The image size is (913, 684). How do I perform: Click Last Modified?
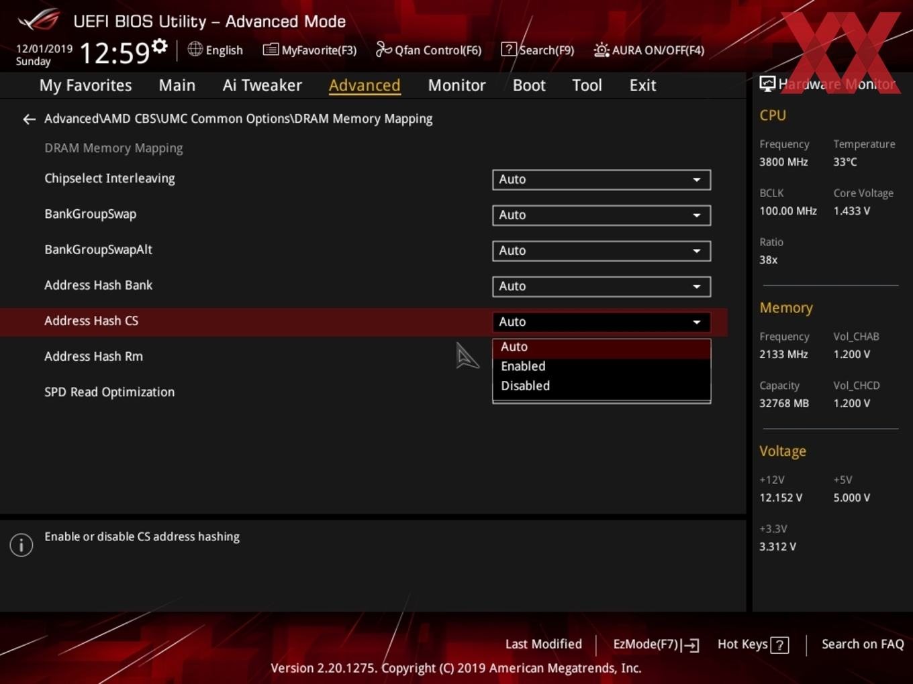544,644
